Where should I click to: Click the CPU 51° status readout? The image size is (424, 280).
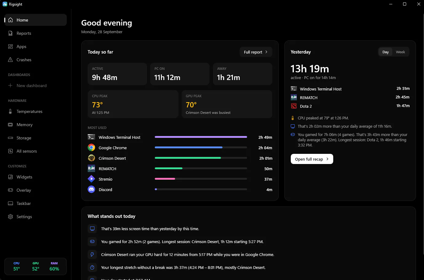pos(17,266)
